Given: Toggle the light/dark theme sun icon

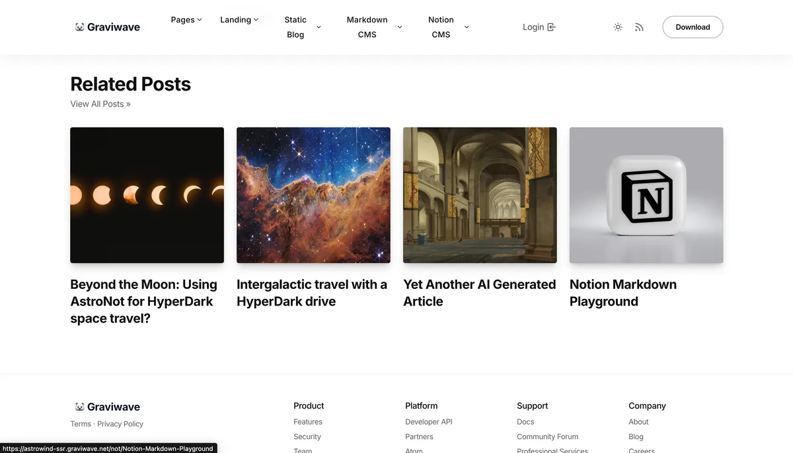Looking at the screenshot, I should [618, 27].
